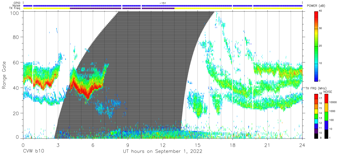Image resolution: width=340 pixels, height=157 pixels.
Task: Click the 30 tick on the power colorbar
Action: (321, 29)
